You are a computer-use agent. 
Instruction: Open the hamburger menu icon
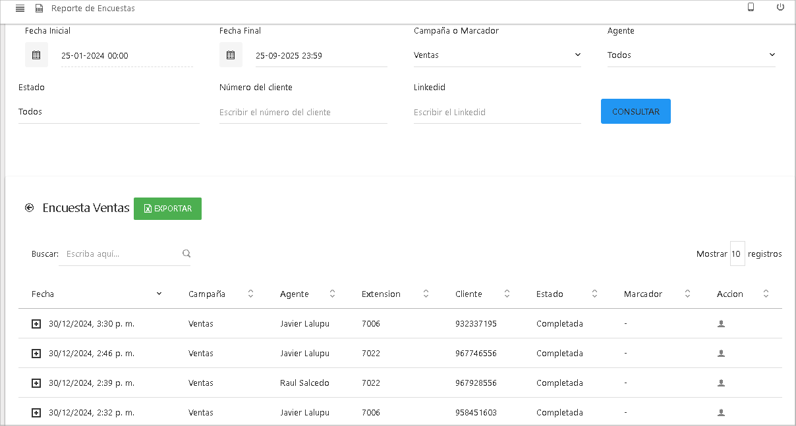(20, 9)
